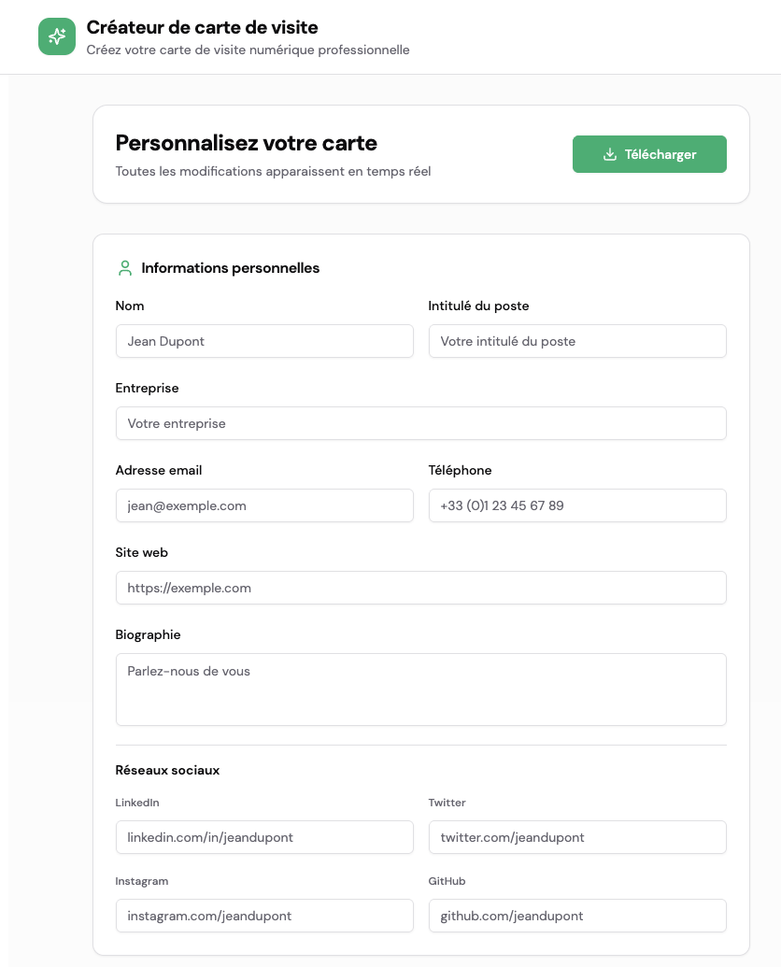The height and width of the screenshot is (967, 781).
Task: Click the LinkedIn profile field
Action: [x=264, y=837]
